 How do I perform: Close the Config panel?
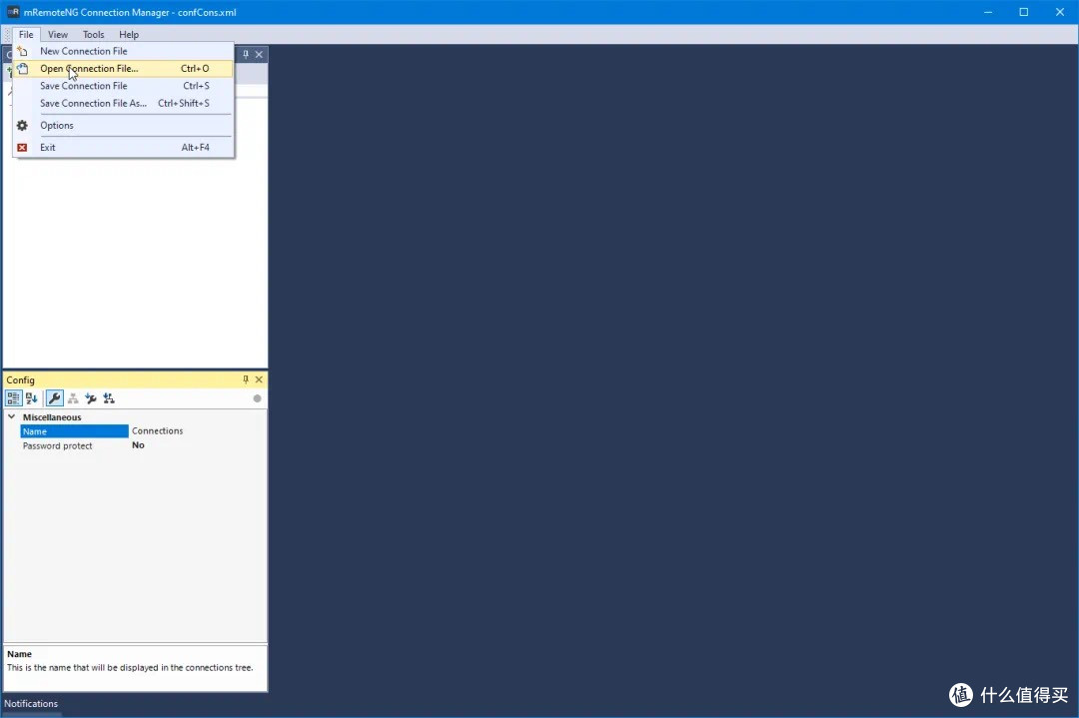259,379
